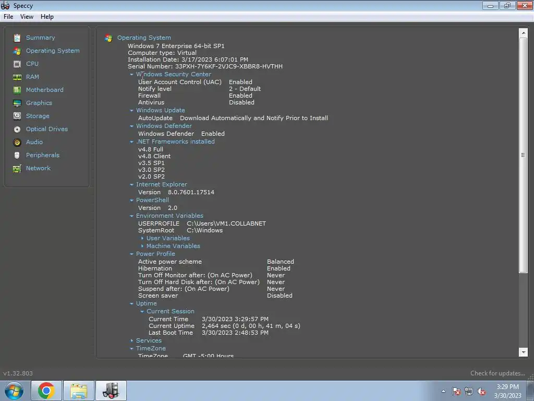Click the Action Center flag tray icon

pyautogui.click(x=456, y=392)
